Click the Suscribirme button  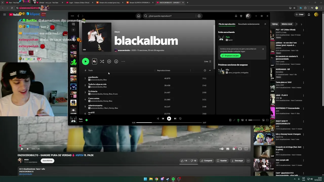47,161
